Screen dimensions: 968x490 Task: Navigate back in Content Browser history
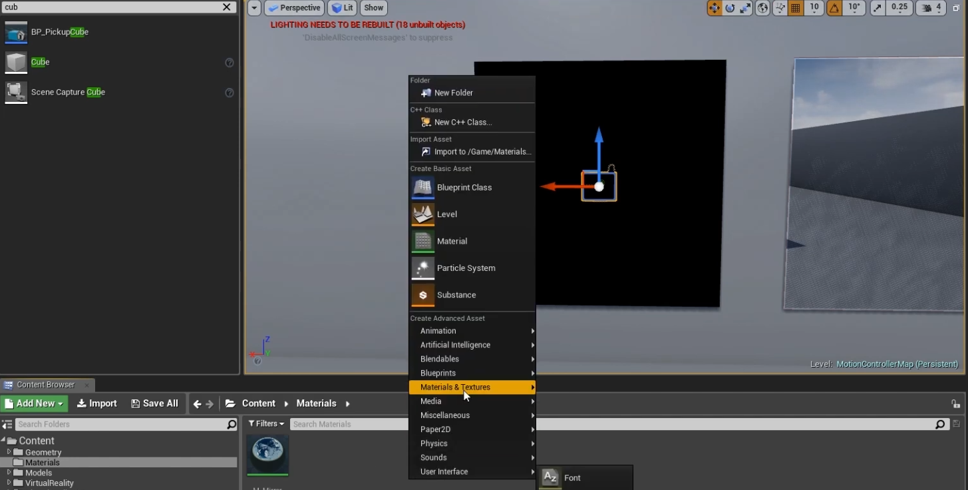(x=197, y=403)
